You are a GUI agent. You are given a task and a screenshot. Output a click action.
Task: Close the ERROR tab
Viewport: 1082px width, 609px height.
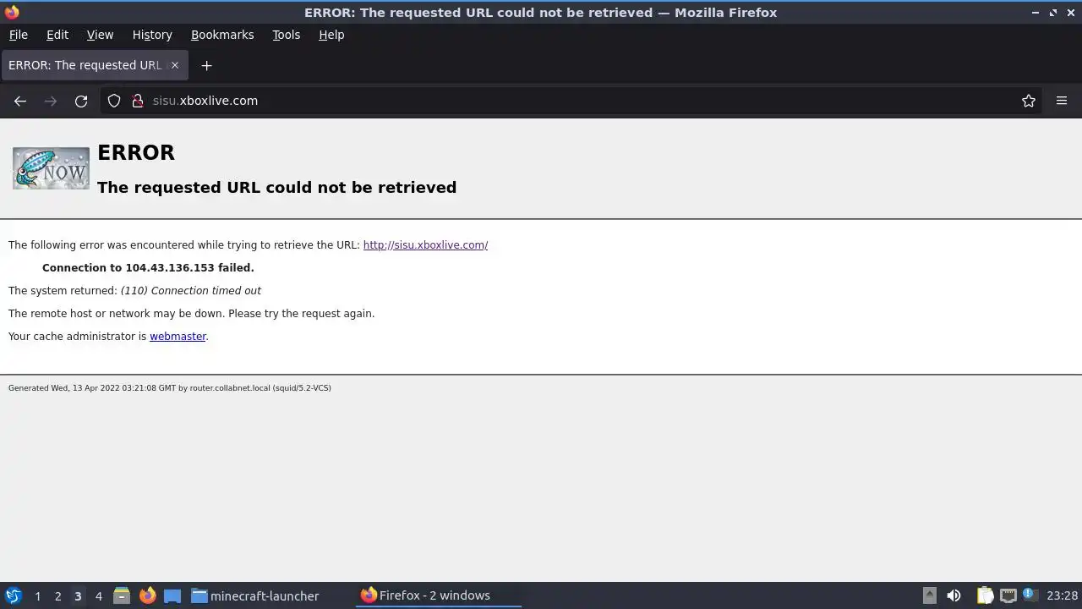pos(175,65)
